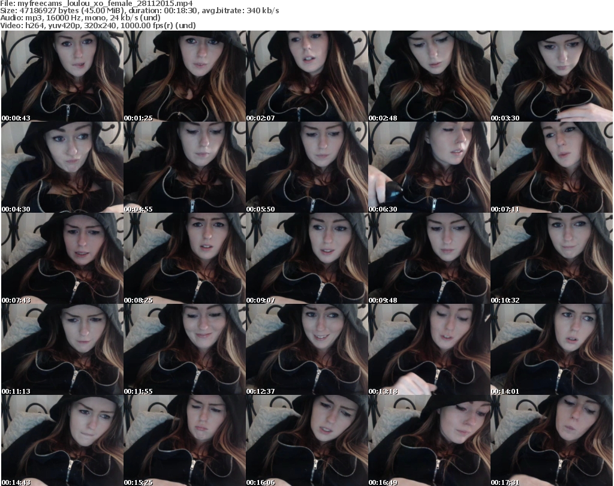This screenshot has height=486, width=614.
Task: Click the File name line in the header
Action: [97, 4]
